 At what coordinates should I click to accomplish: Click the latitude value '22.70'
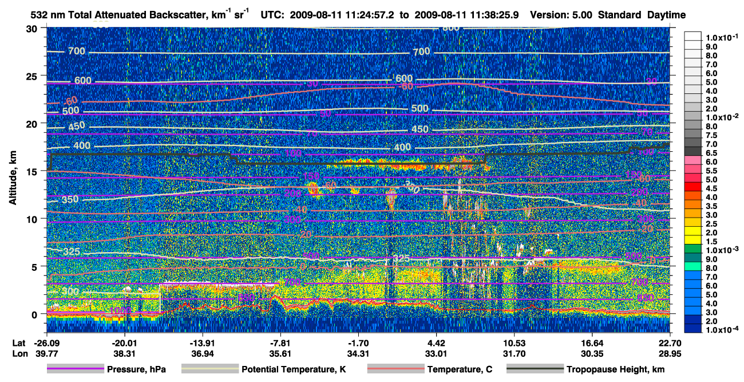670,342
